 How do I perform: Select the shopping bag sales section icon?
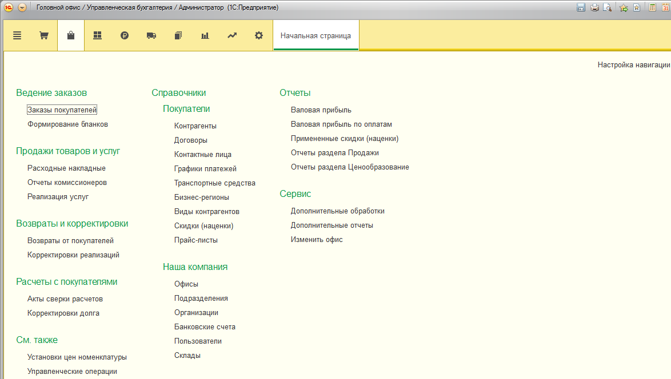coord(71,35)
